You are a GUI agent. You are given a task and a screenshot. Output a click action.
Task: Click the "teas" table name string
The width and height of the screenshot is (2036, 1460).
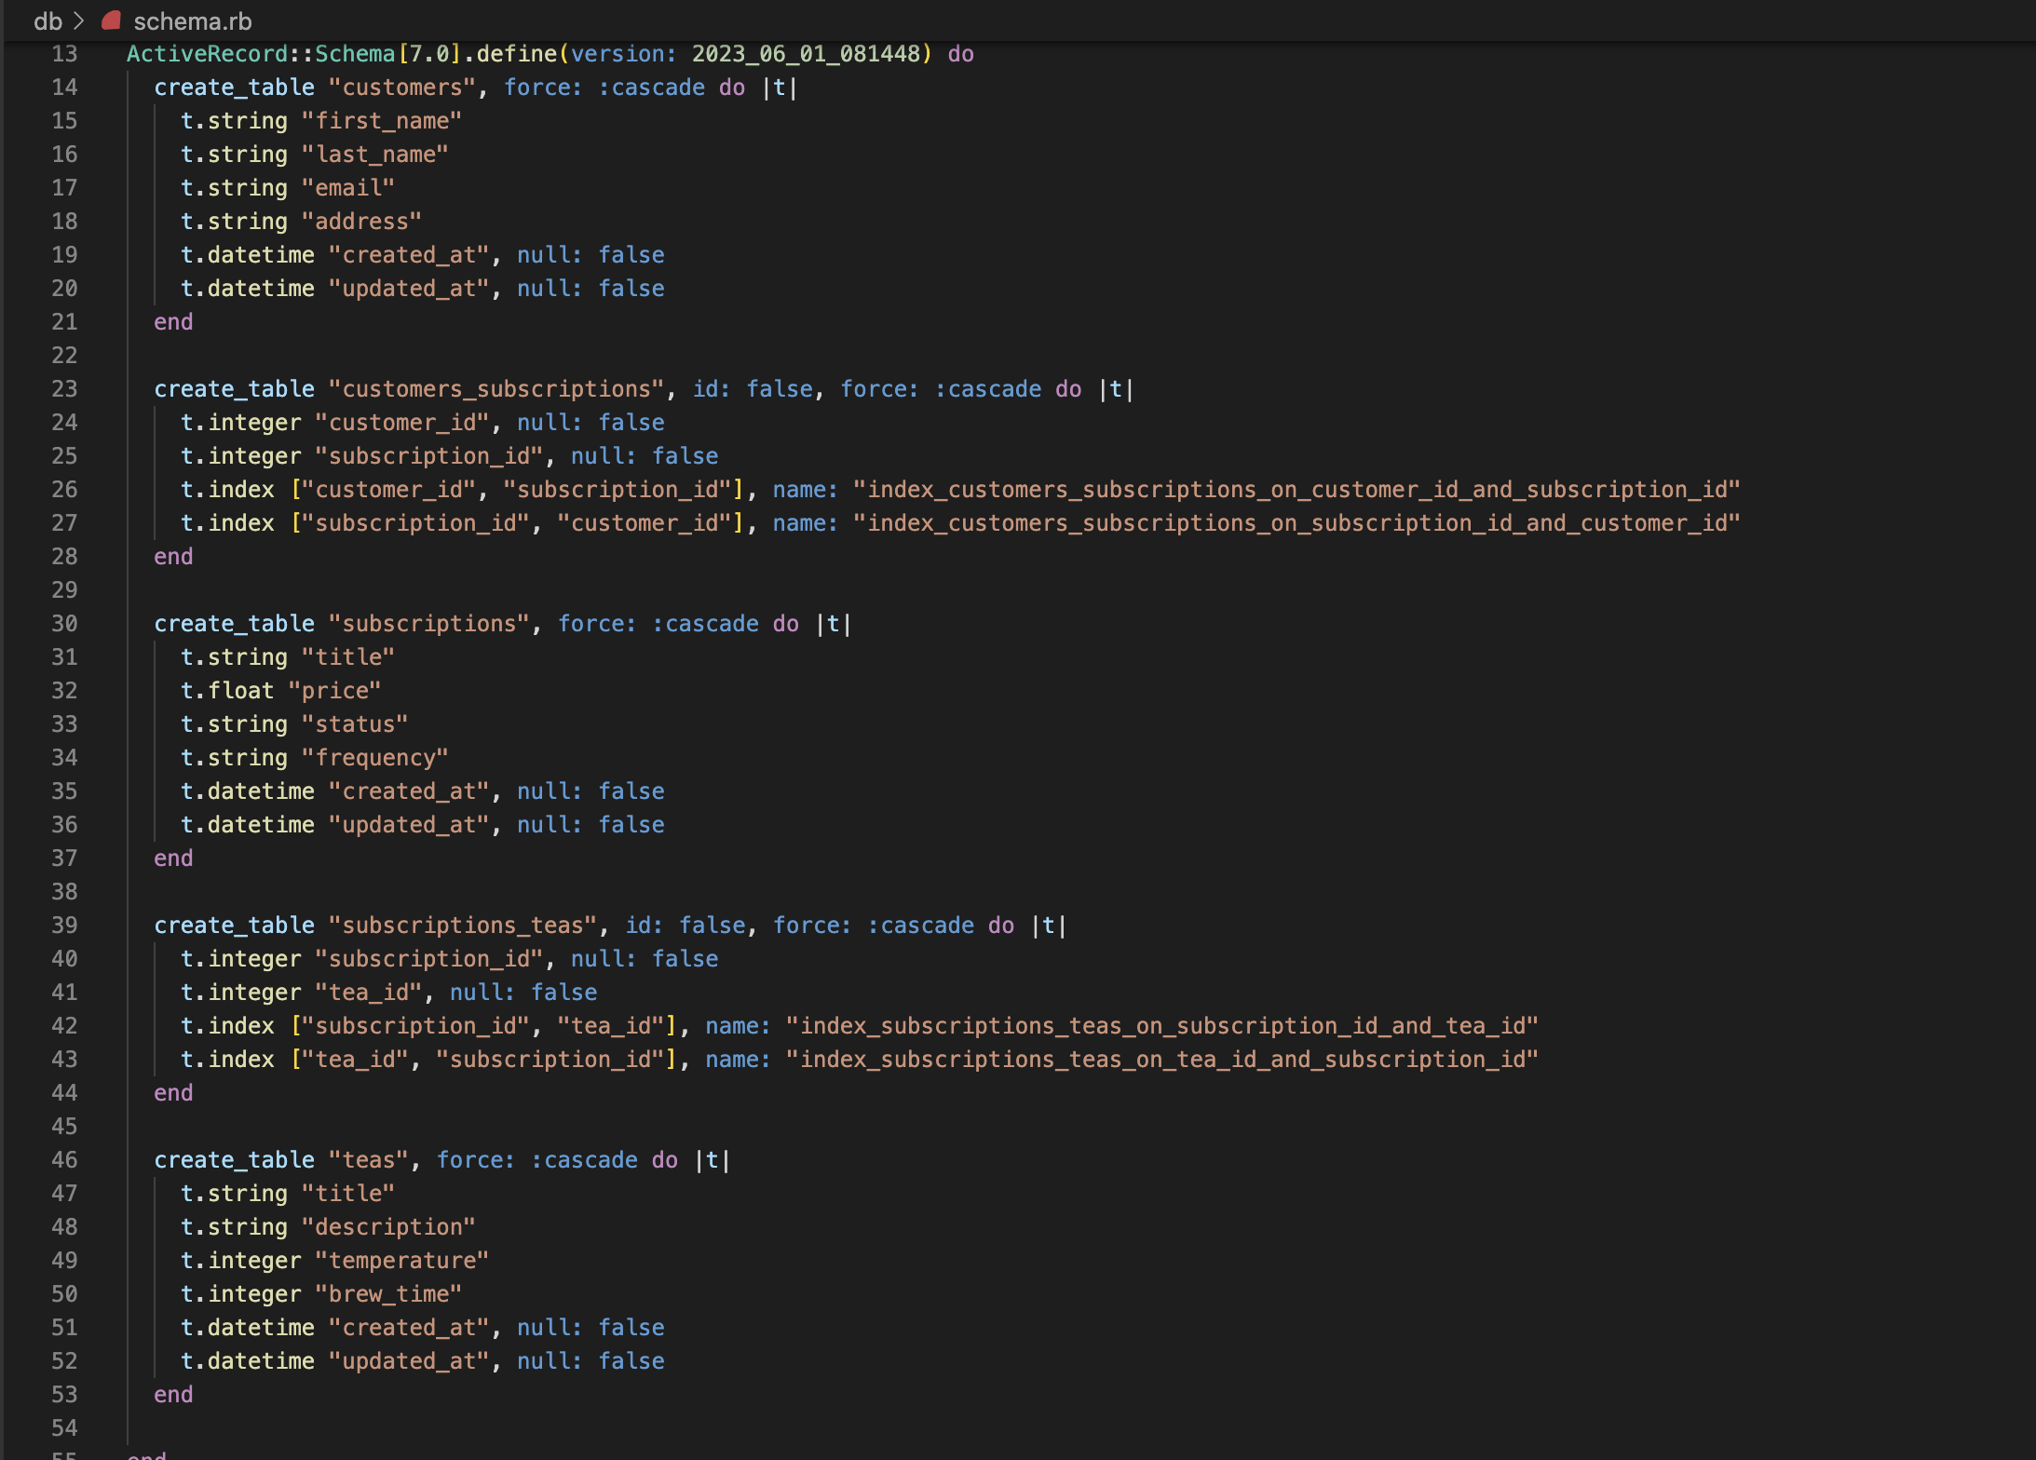[369, 1160]
